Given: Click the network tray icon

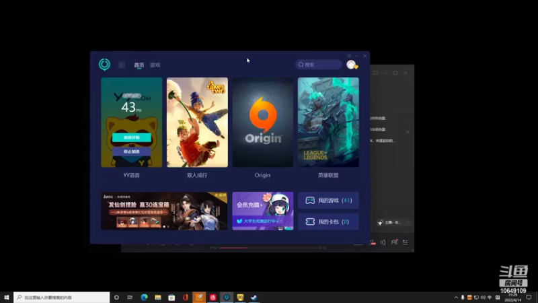Looking at the screenshot, I should (x=476, y=297).
